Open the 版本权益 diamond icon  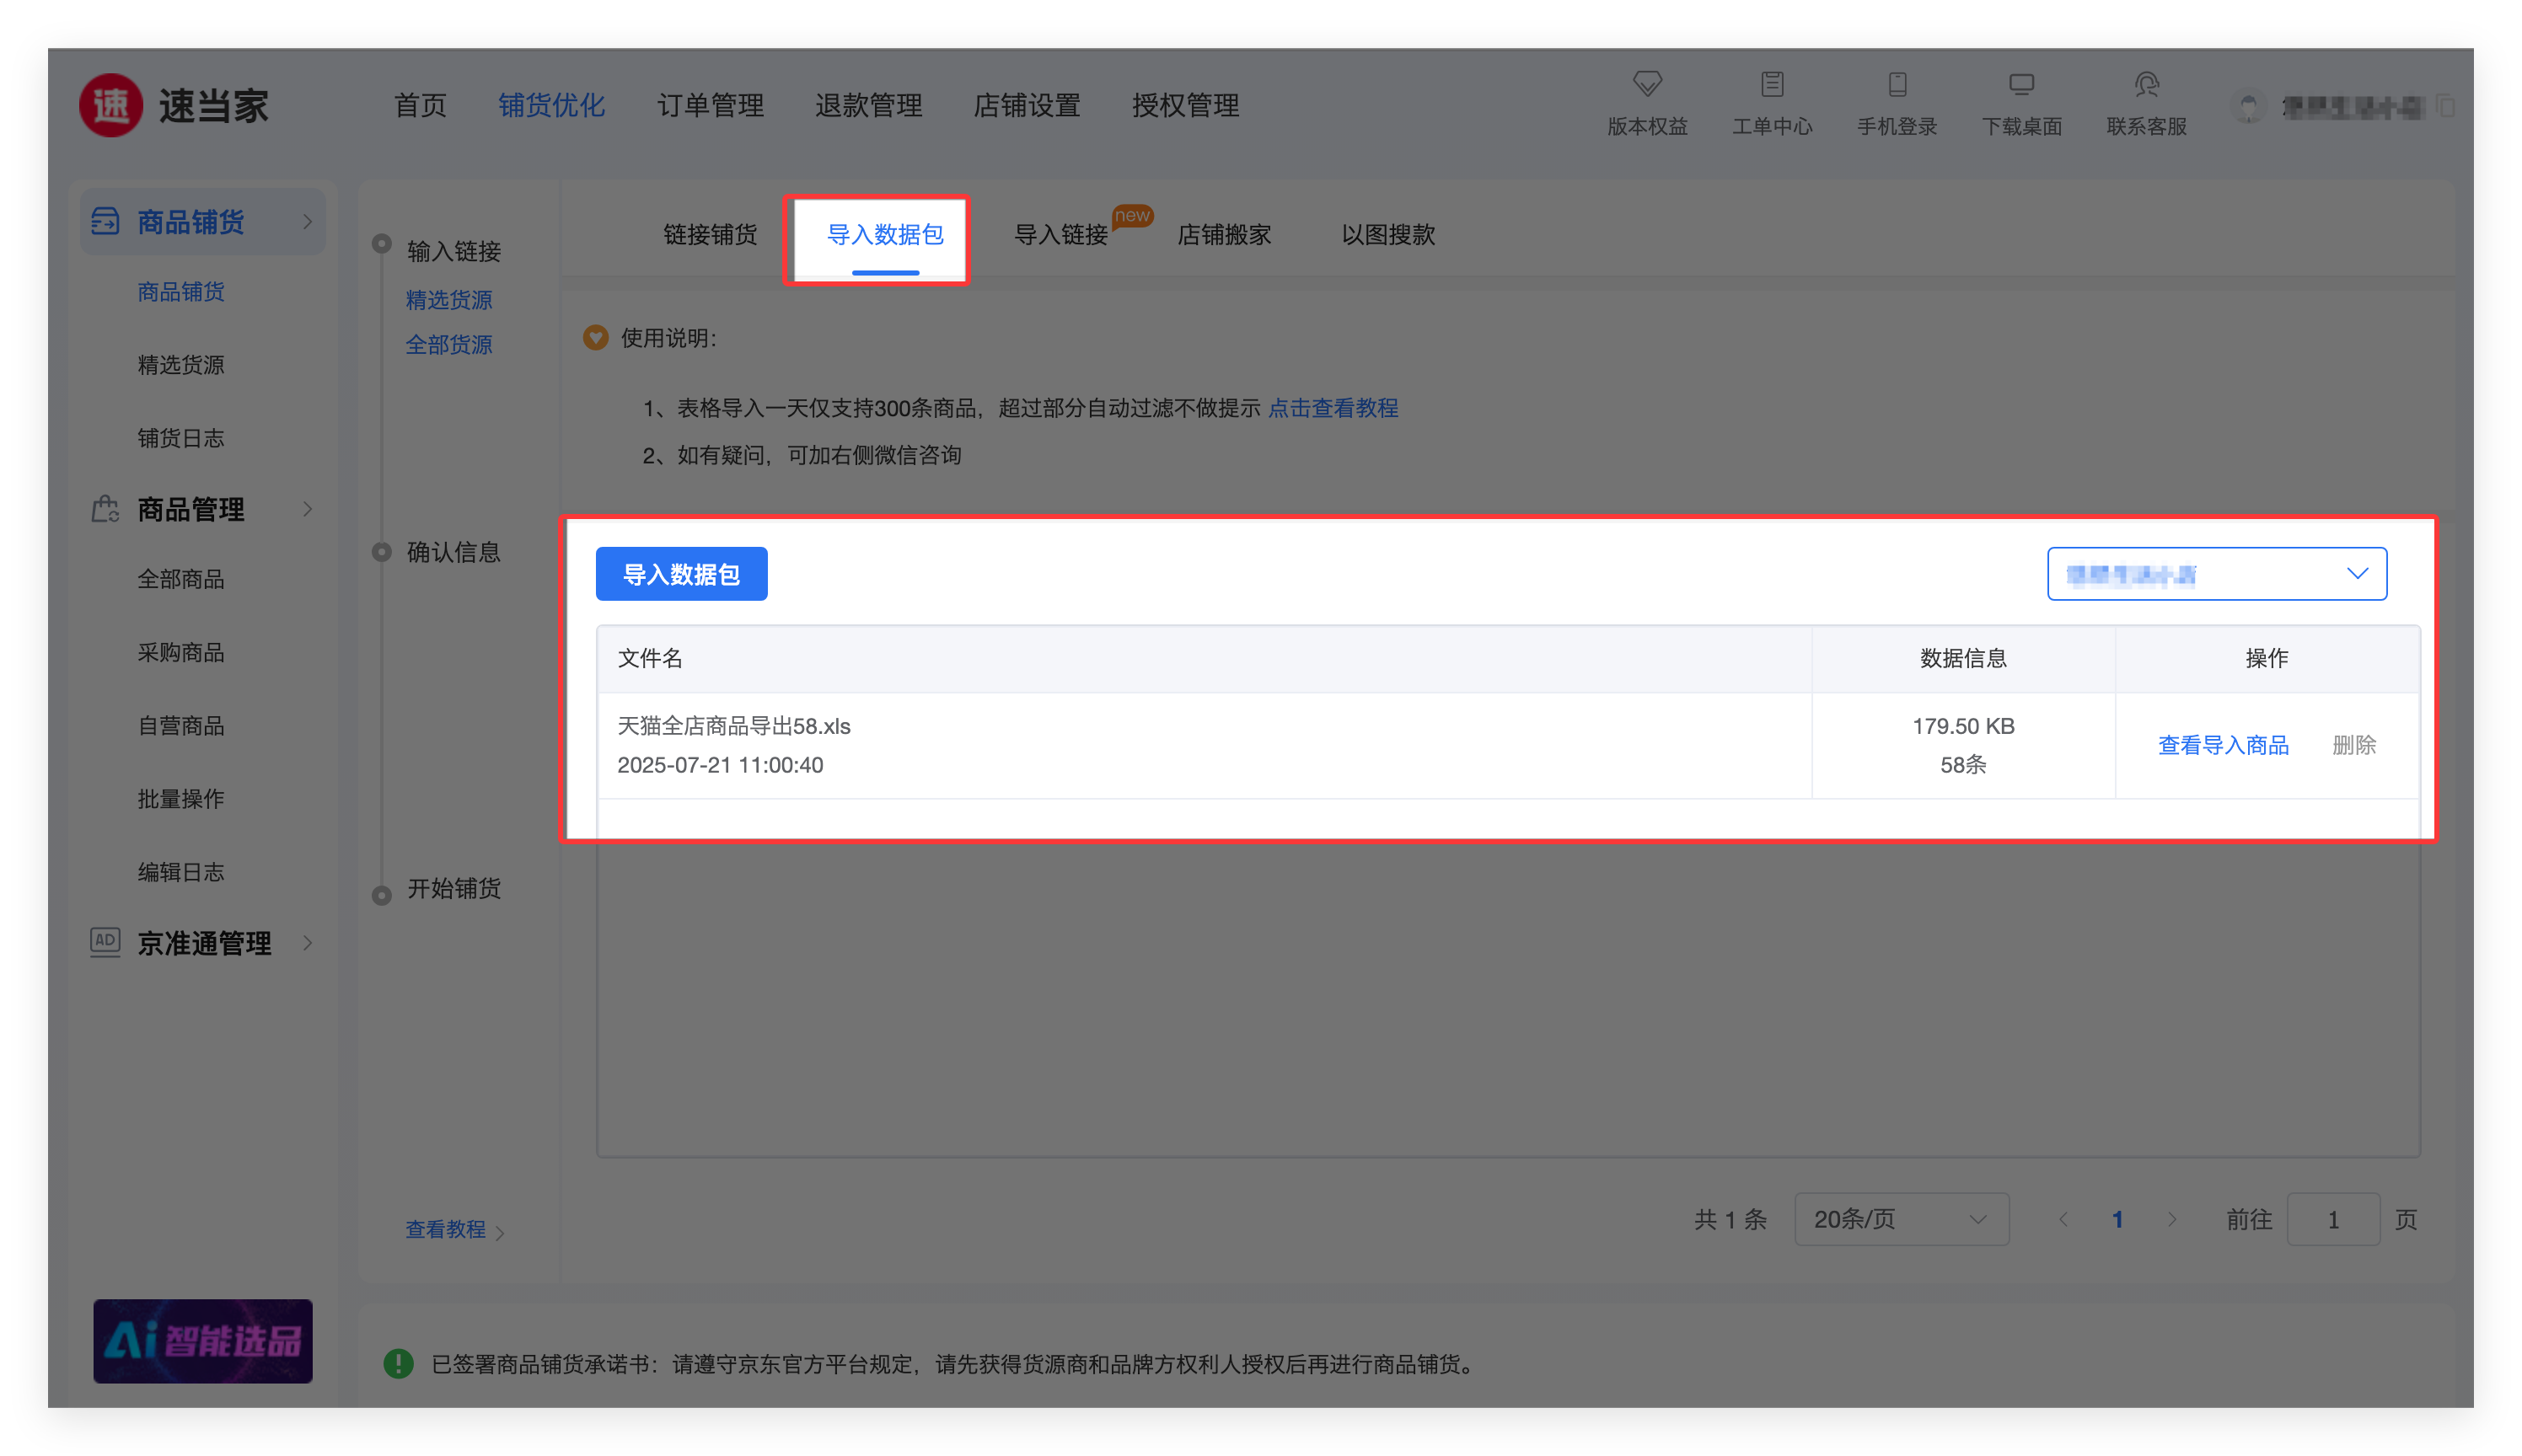pos(1647,84)
